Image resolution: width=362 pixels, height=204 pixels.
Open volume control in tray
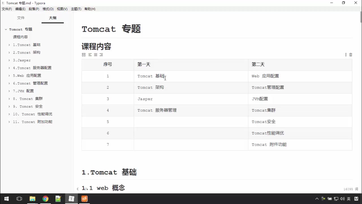[342, 199]
